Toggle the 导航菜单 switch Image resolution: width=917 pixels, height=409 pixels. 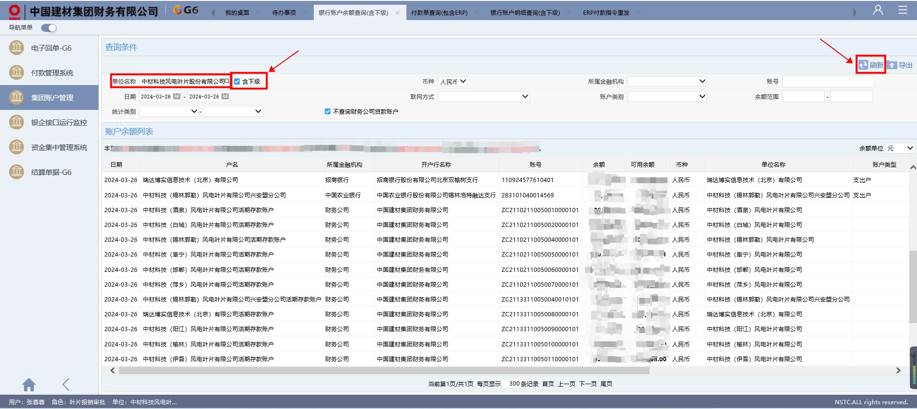[49, 28]
